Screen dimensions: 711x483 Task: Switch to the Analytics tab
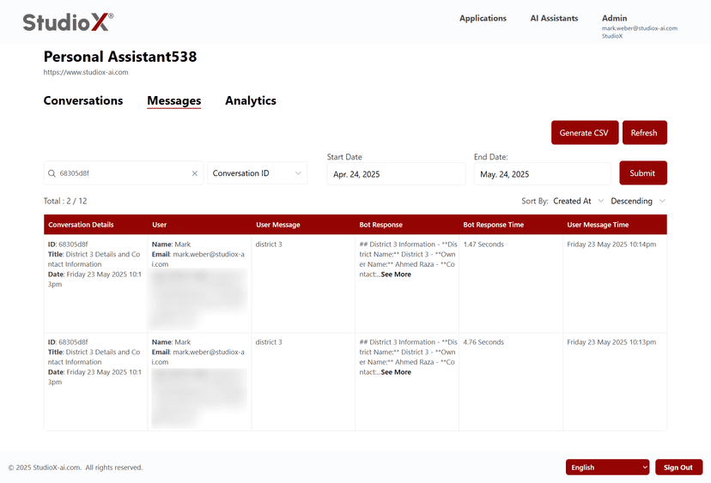[251, 100]
